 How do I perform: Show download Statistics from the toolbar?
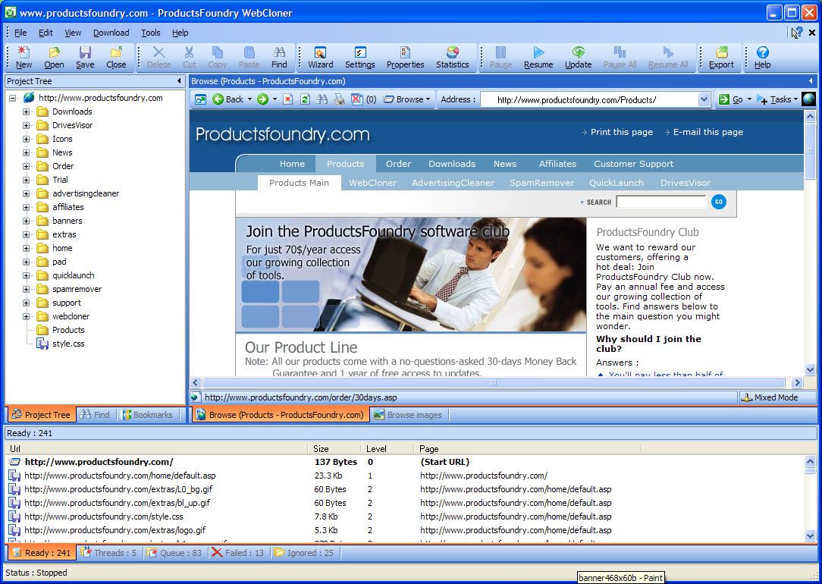coord(453,57)
